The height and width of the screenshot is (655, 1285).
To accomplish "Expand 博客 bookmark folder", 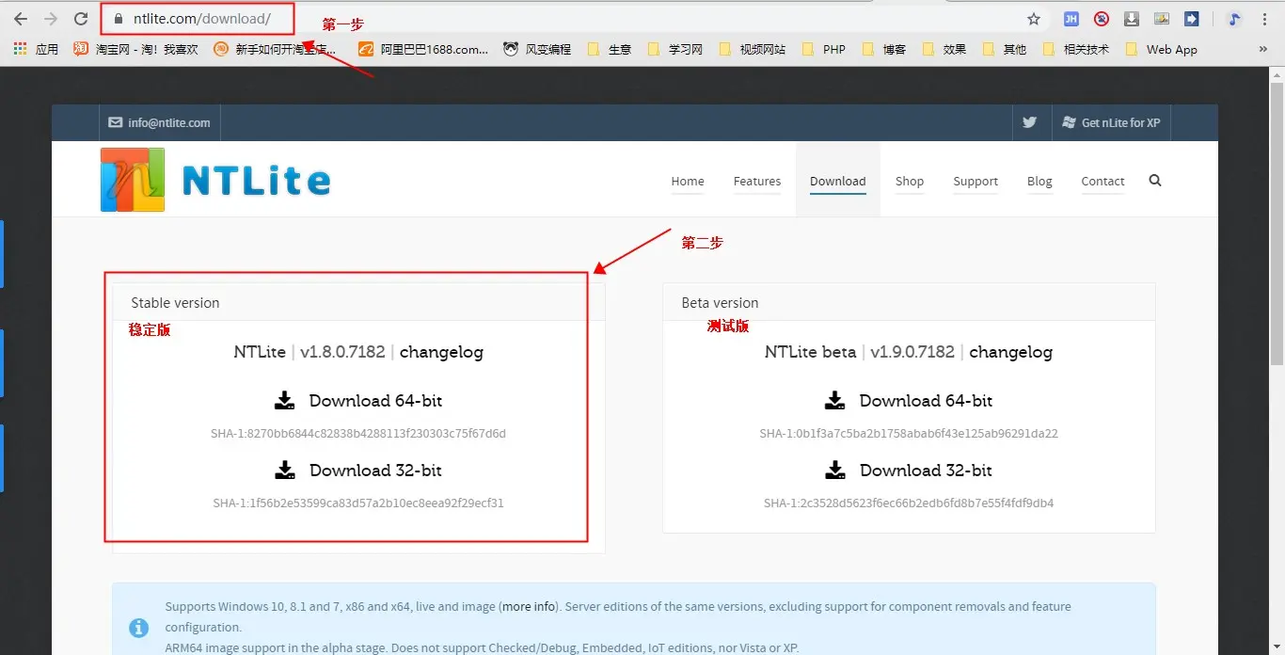I will tap(883, 49).
